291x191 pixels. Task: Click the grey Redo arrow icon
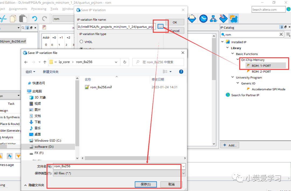[x=44, y=19]
